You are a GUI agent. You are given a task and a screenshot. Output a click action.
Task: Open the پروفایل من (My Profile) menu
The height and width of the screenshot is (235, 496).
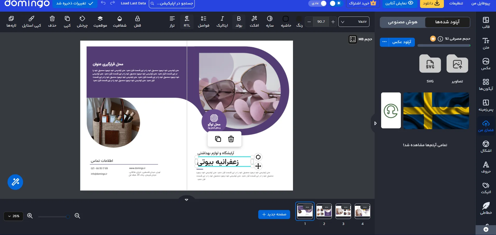tap(480, 3)
